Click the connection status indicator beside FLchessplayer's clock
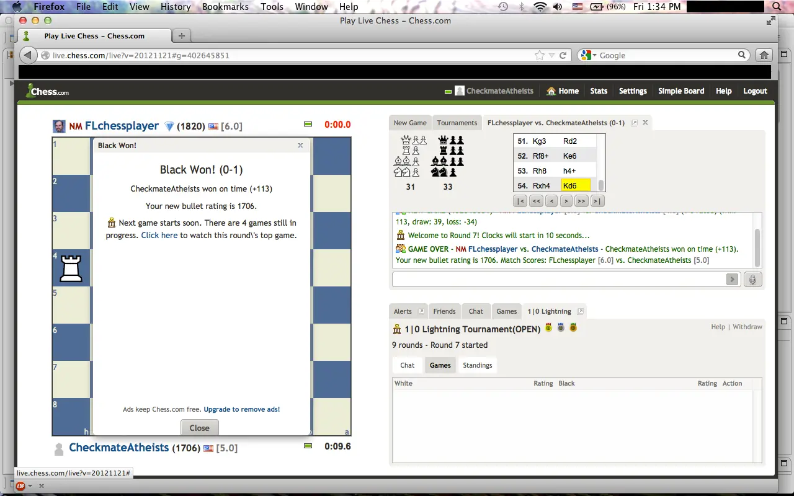The image size is (794, 496). (x=308, y=125)
